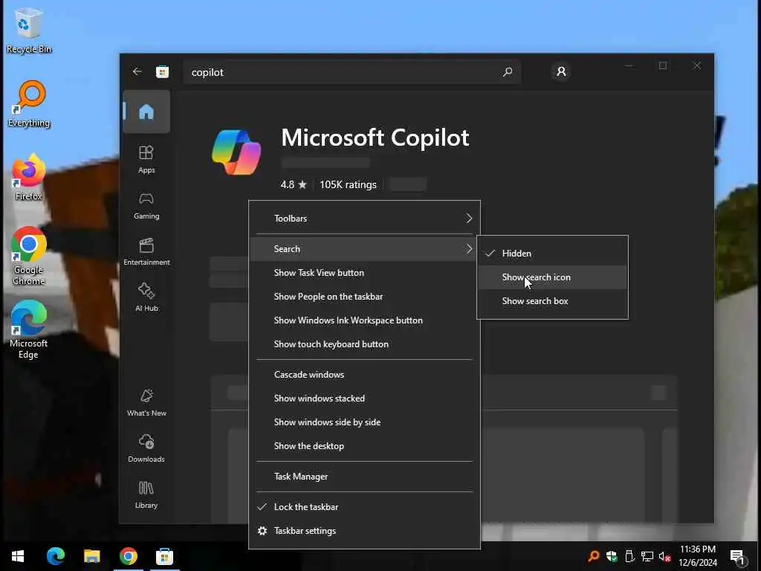The width and height of the screenshot is (761, 571).
Task: Open Entertainment section in Store sidebar
Action: [x=146, y=251]
